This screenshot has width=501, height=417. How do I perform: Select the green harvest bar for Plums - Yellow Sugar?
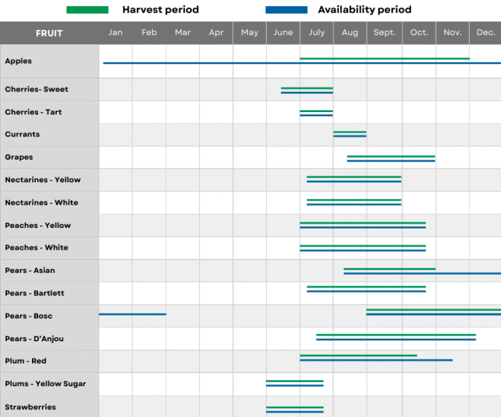coord(294,380)
